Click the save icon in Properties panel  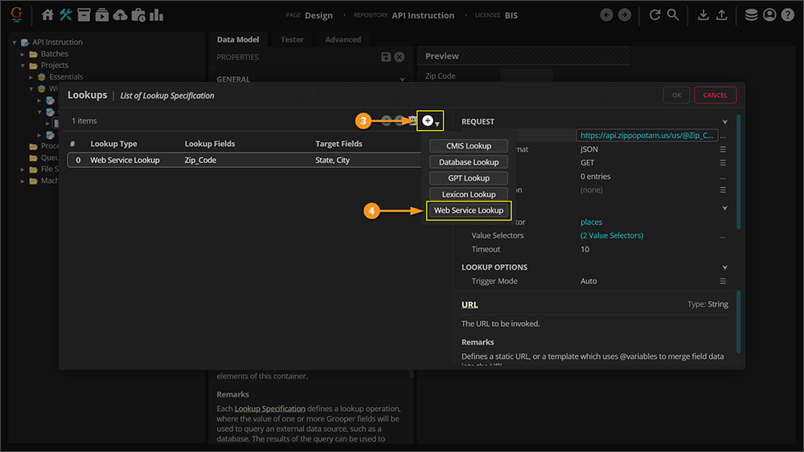[x=387, y=57]
